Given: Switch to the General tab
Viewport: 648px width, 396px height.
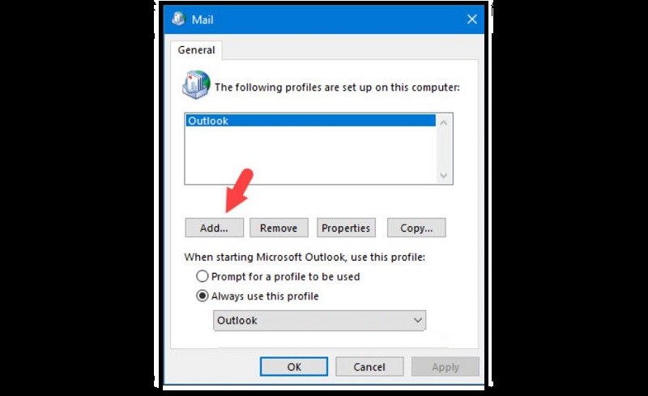Looking at the screenshot, I should pyautogui.click(x=196, y=50).
